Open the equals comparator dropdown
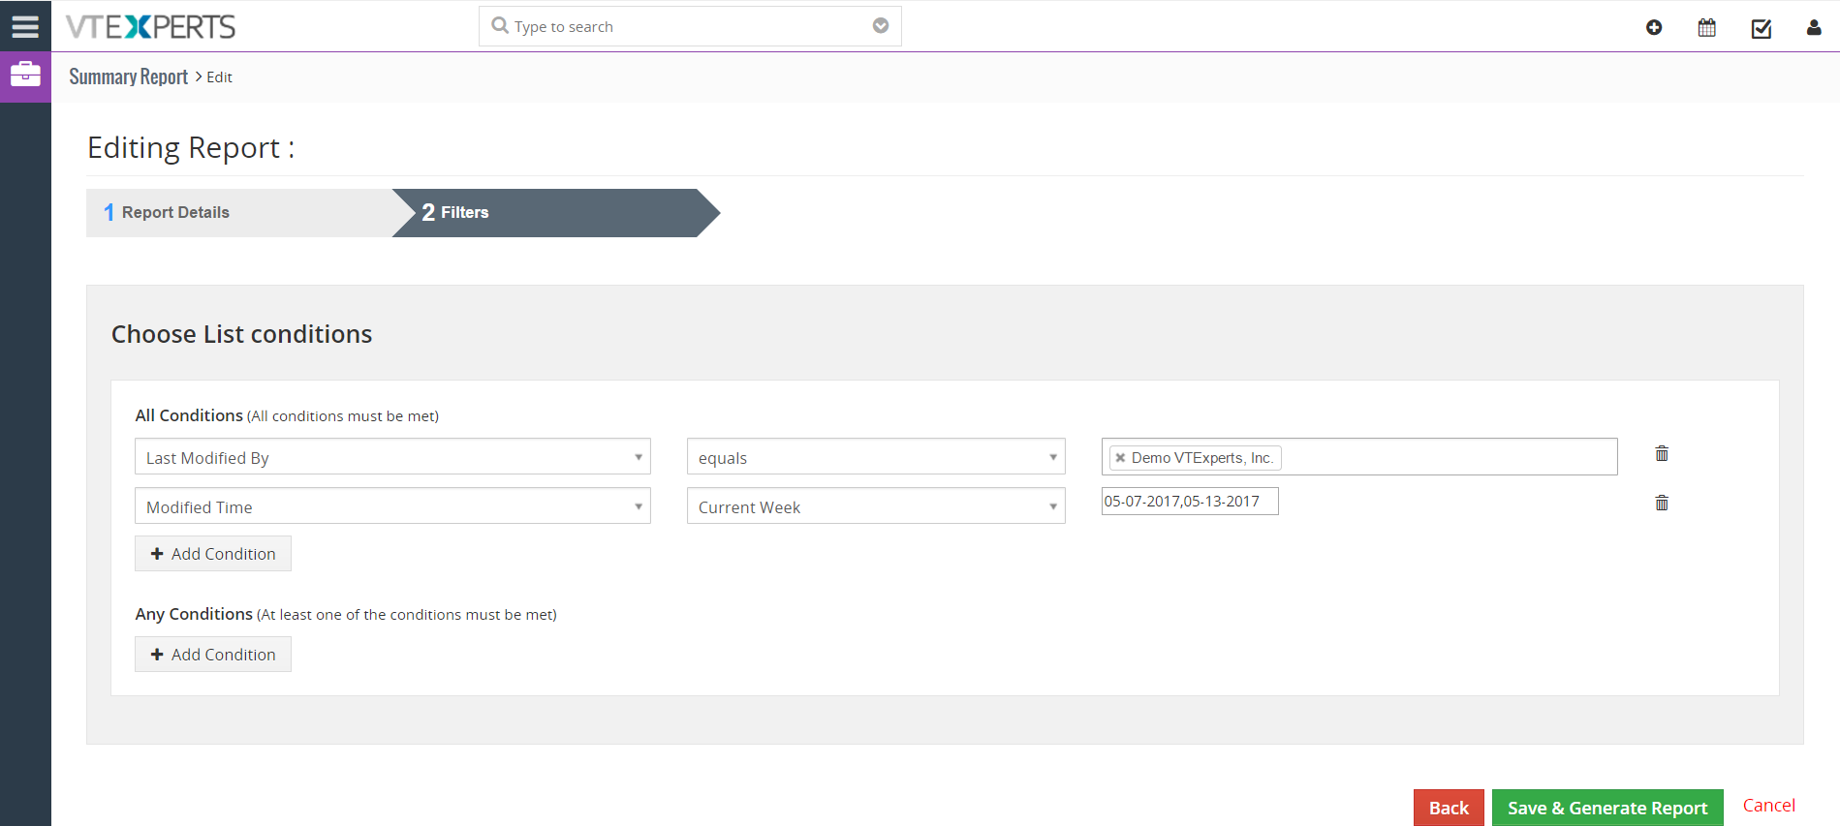 tap(876, 457)
